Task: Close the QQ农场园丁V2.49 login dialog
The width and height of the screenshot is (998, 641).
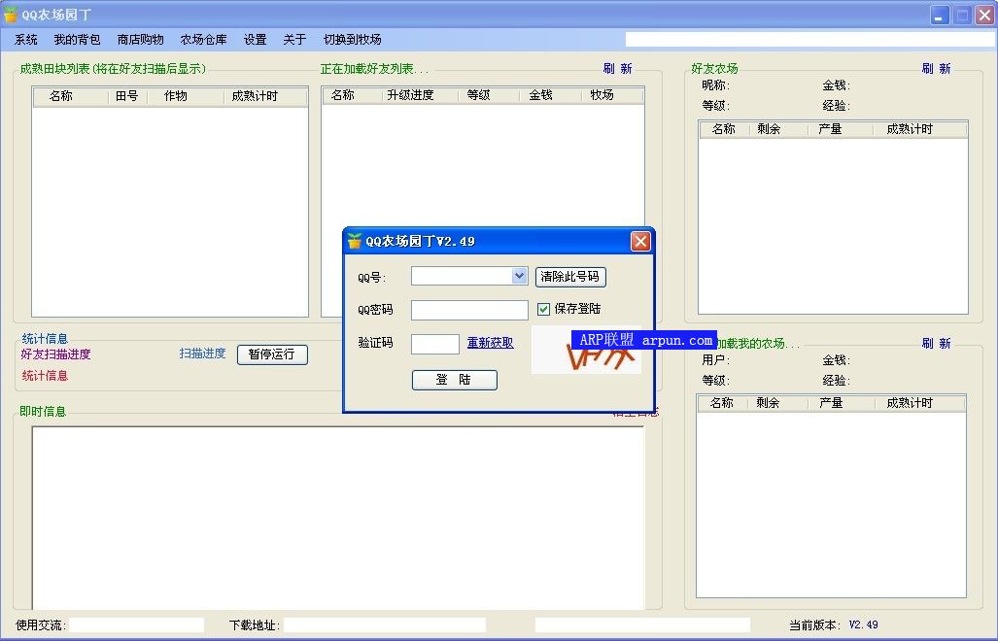Action: tap(641, 242)
